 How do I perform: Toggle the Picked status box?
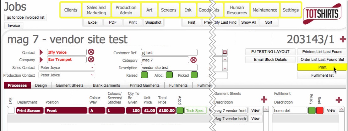pos(194,75)
